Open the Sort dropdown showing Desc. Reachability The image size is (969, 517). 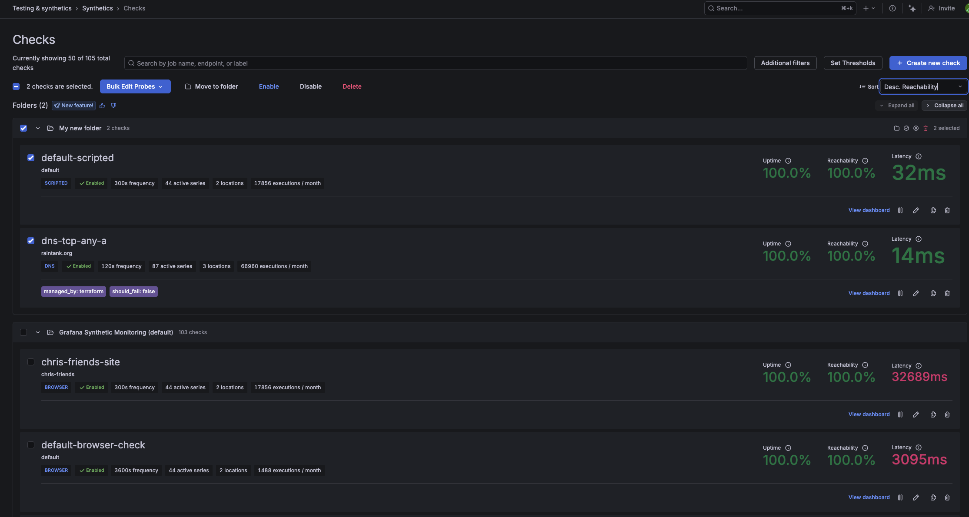click(923, 86)
